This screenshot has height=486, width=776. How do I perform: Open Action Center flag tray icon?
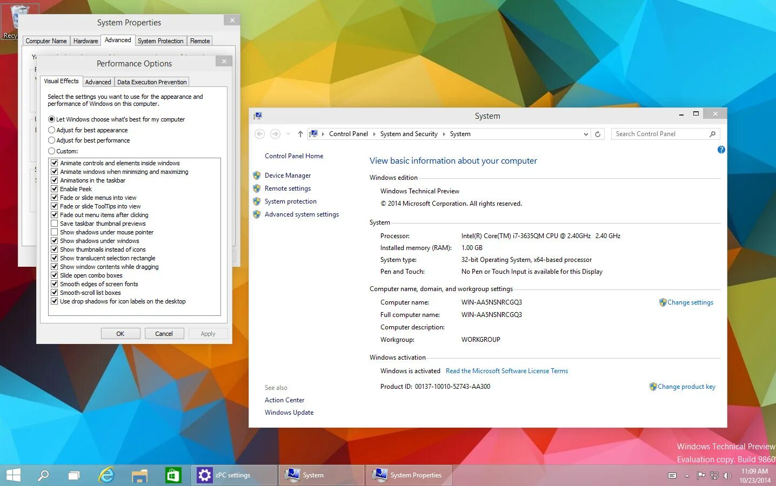701,476
